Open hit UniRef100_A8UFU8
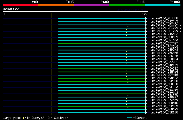This screenshot has height=120, width=183. click(x=164, y=84)
